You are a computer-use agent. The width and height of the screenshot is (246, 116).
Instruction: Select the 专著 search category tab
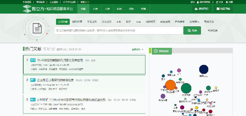pyautogui.click(x=138, y=22)
